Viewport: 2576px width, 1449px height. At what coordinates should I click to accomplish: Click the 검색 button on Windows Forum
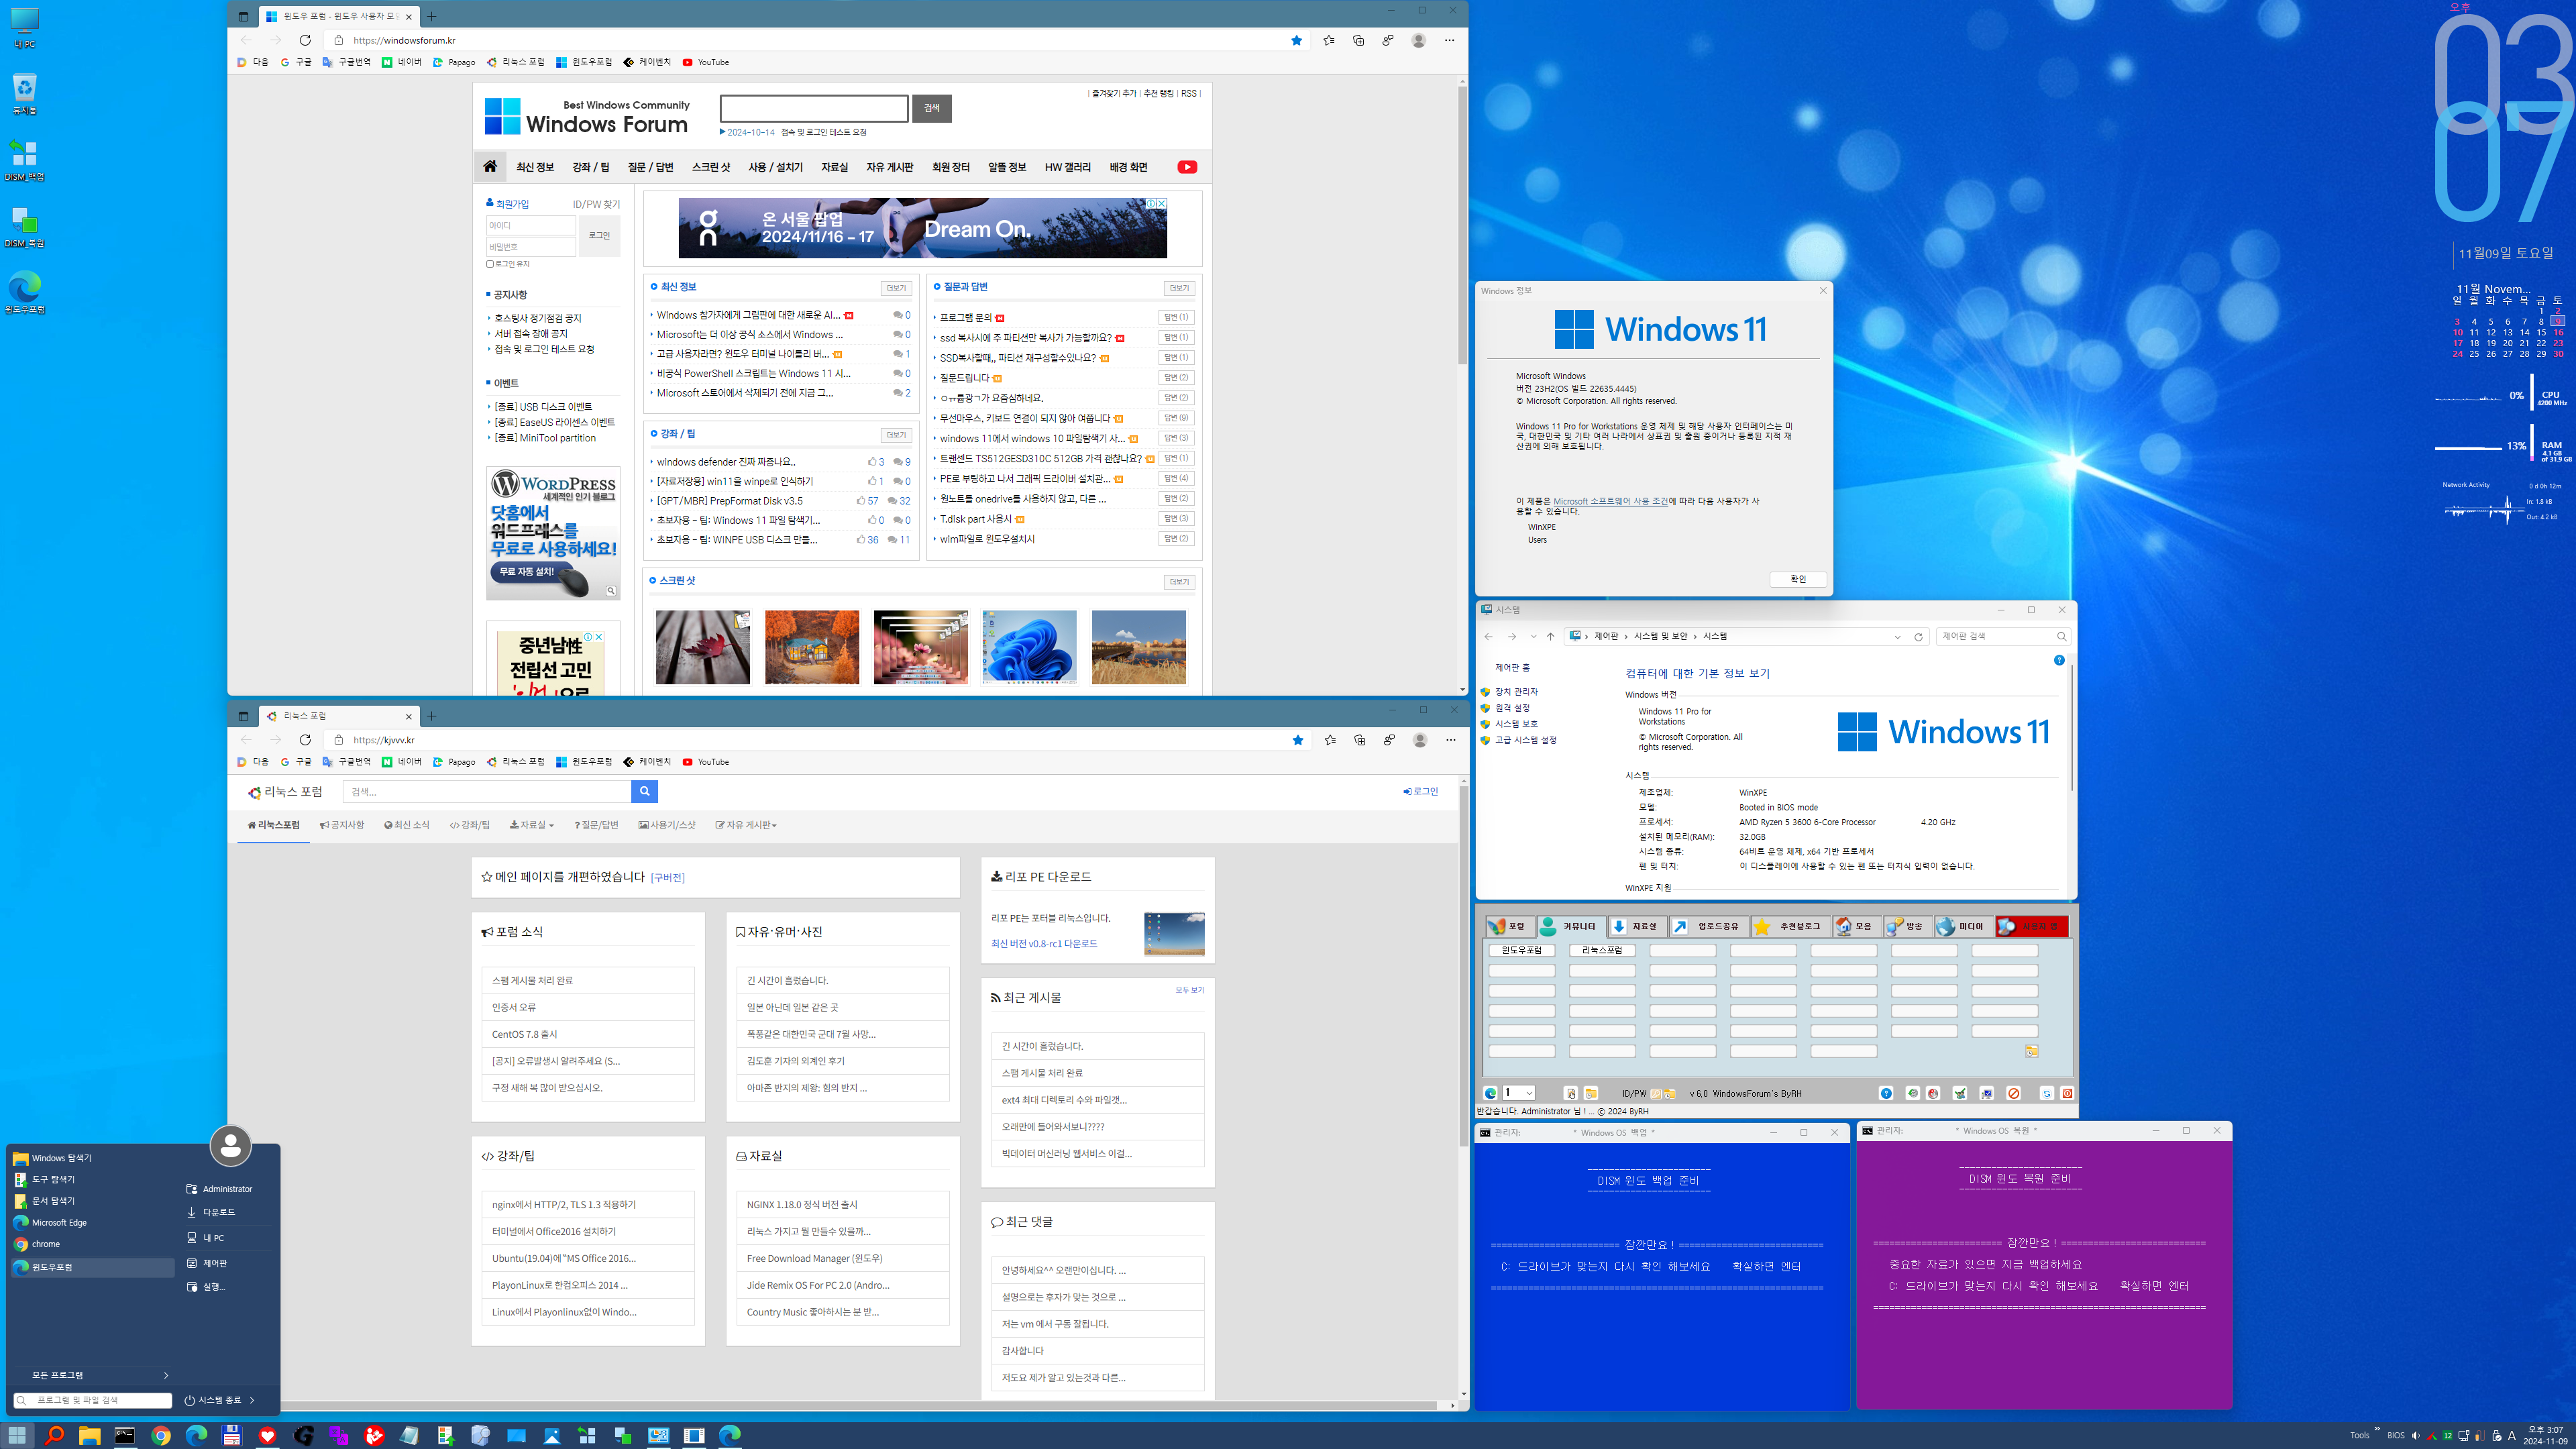932,108
